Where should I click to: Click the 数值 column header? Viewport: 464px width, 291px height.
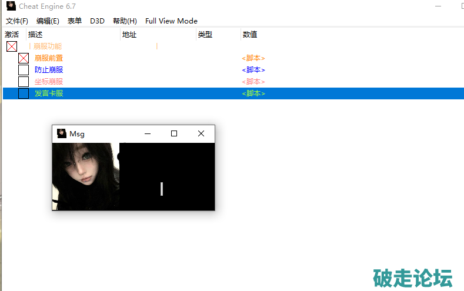250,35
